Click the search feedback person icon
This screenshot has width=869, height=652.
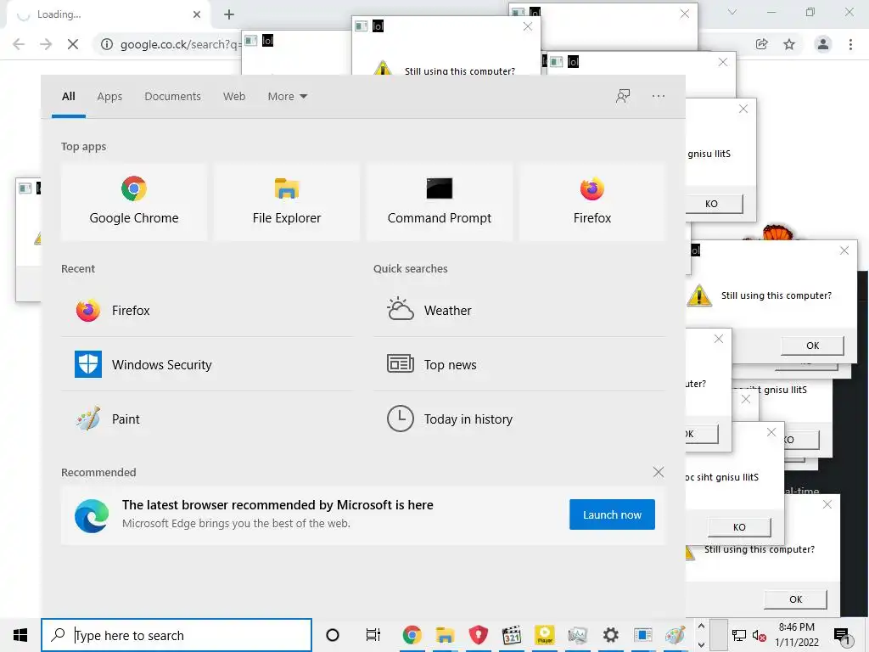click(623, 97)
